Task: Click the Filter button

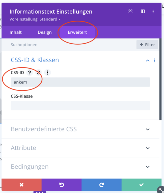Action: tap(147, 45)
